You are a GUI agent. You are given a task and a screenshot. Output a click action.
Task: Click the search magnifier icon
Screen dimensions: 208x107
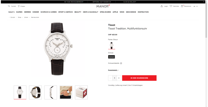9,6
